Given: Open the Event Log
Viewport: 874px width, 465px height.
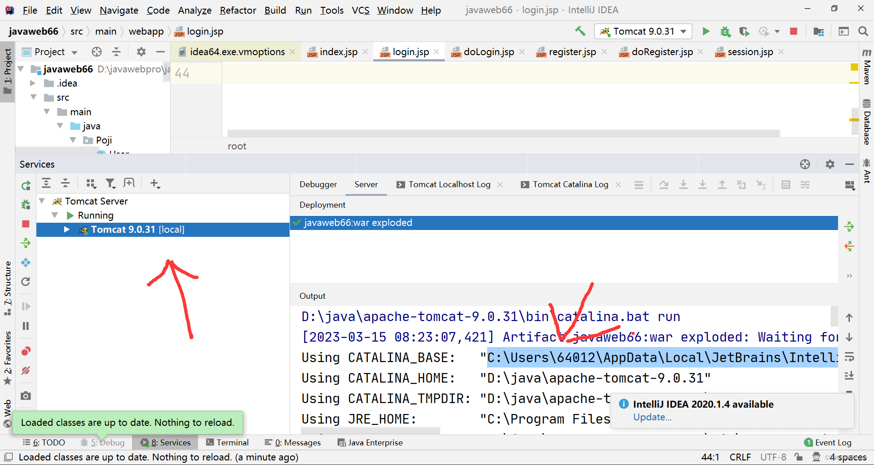Looking at the screenshot, I should click(828, 442).
